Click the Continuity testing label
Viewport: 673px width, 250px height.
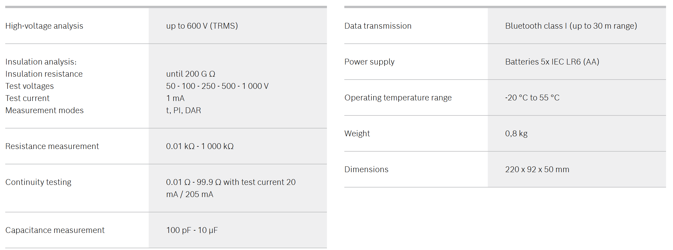pyautogui.click(x=38, y=182)
